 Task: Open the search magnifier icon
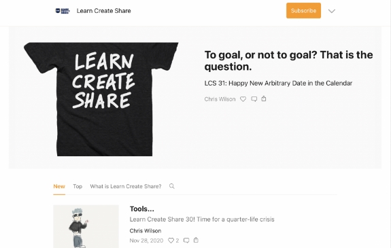point(172,186)
